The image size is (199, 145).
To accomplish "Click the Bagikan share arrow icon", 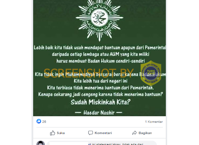I will (135, 133).
